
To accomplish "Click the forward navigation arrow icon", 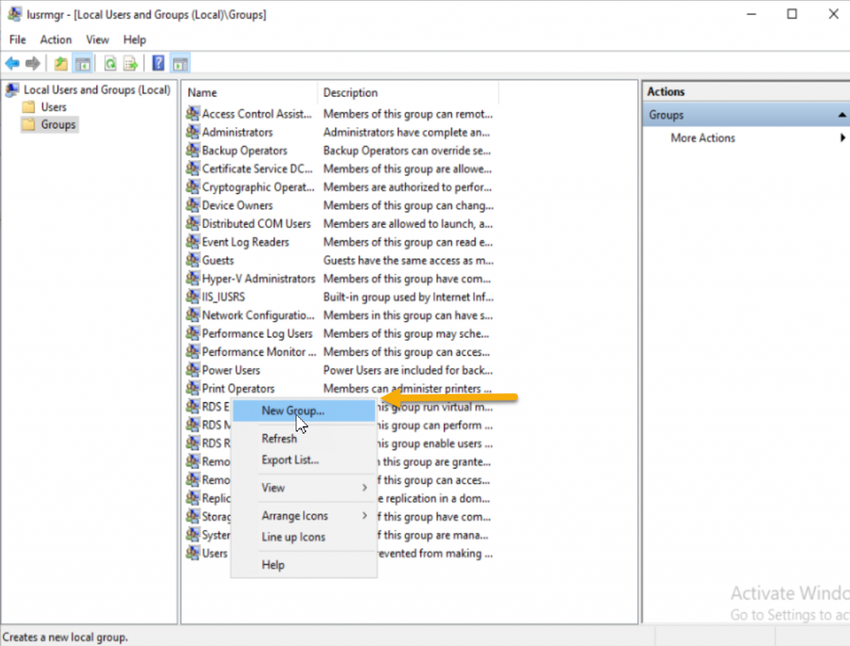I will 32,63.
